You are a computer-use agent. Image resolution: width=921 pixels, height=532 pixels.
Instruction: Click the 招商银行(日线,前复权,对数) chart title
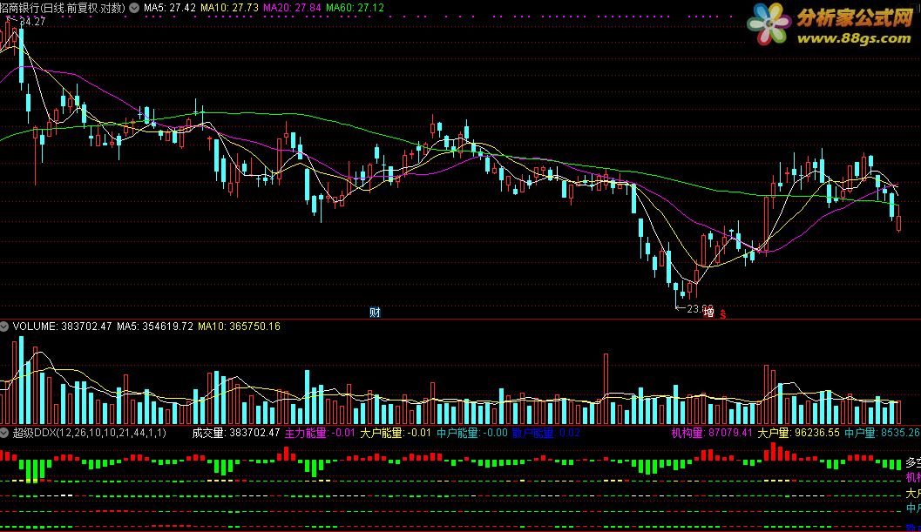(x=63, y=8)
